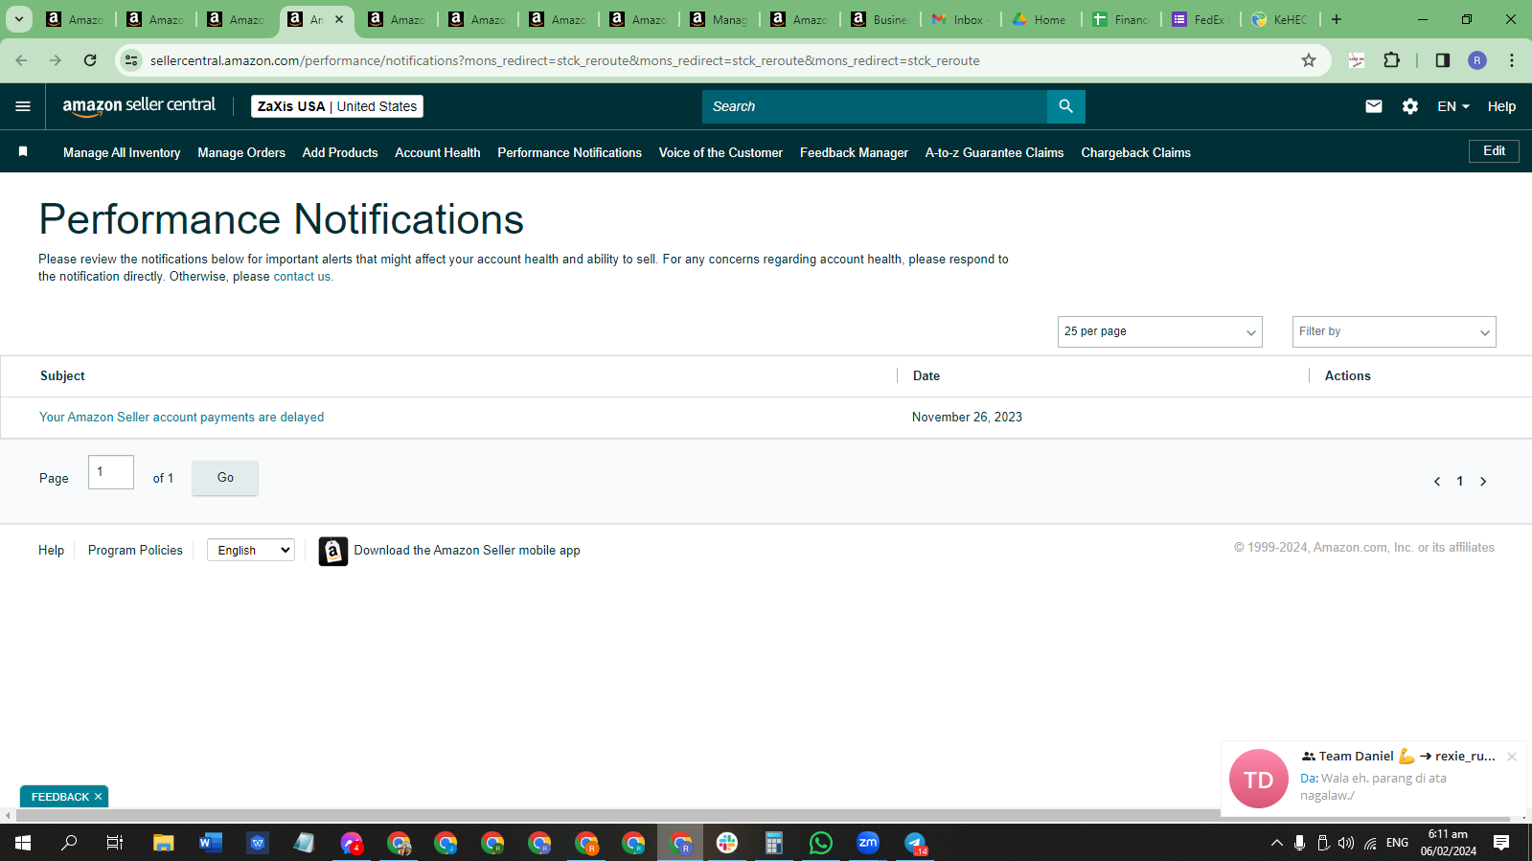Click the Go page button
Screen dimensions: 1532x861
(x=225, y=477)
